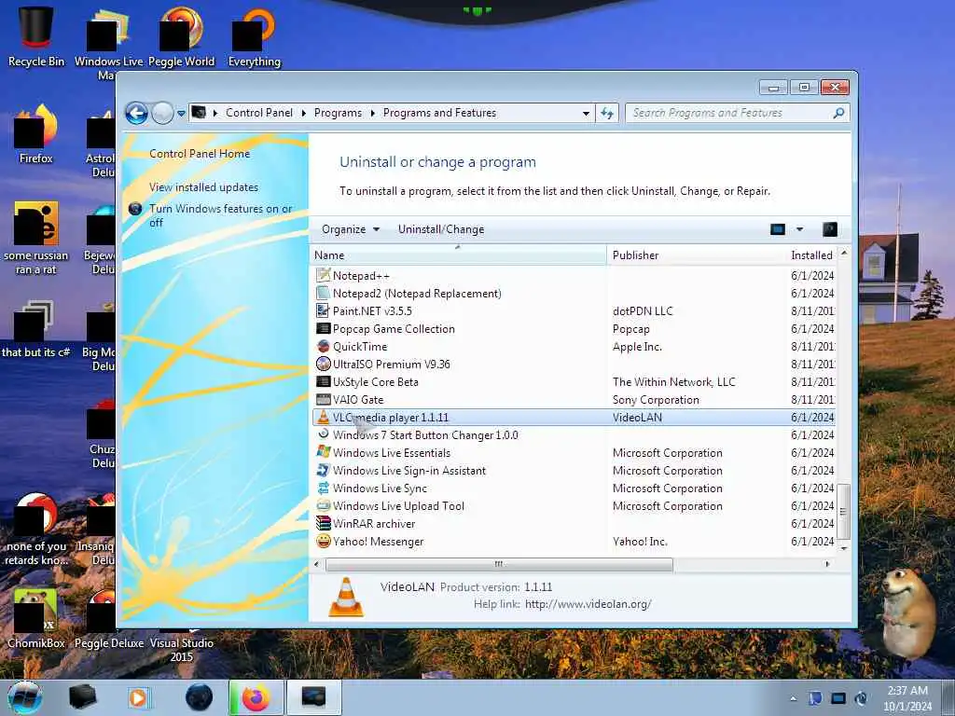This screenshot has width=955, height=716.
Task: Click the change view icon
Action: (x=778, y=229)
